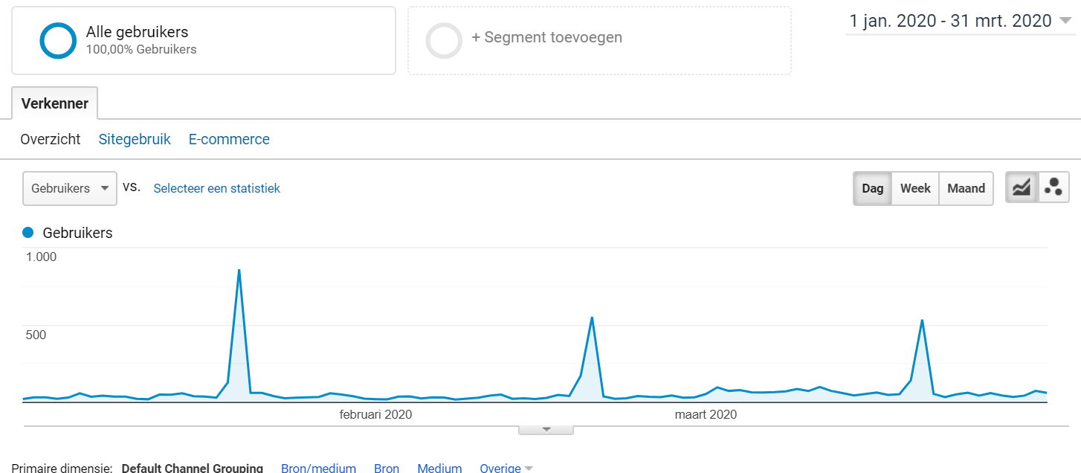Add a segment via Segment toevoegen

pos(547,37)
